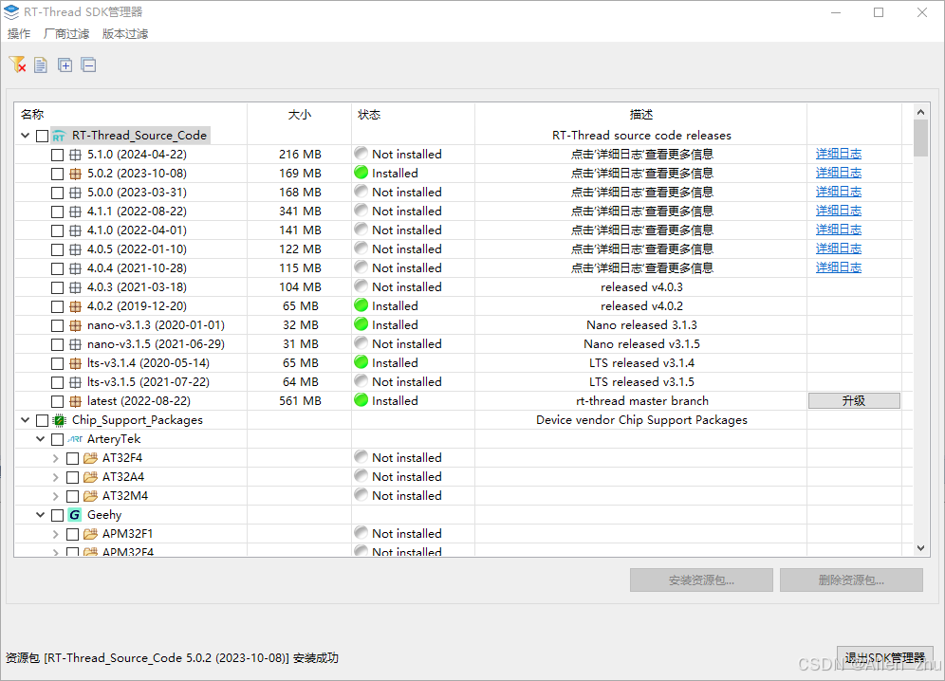
Task: Collapse the Chip_Support_Packages tree node
Action: (26, 420)
